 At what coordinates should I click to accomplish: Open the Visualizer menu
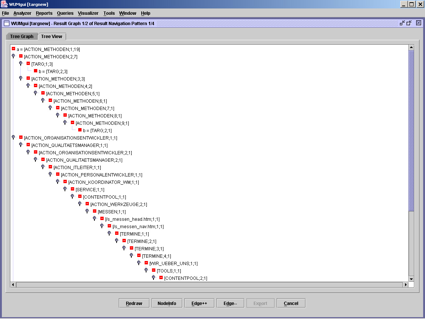click(x=88, y=13)
